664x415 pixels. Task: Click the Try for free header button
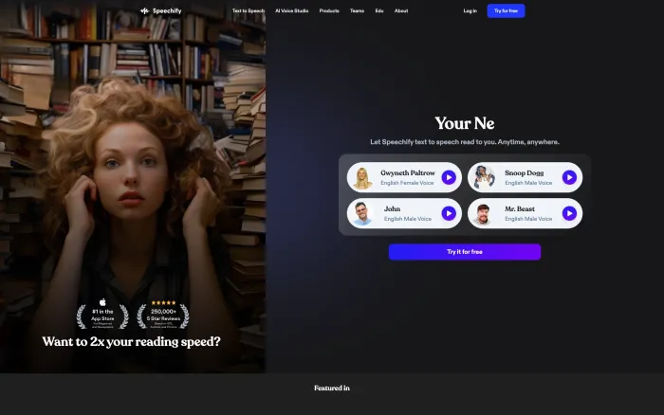pos(506,11)
